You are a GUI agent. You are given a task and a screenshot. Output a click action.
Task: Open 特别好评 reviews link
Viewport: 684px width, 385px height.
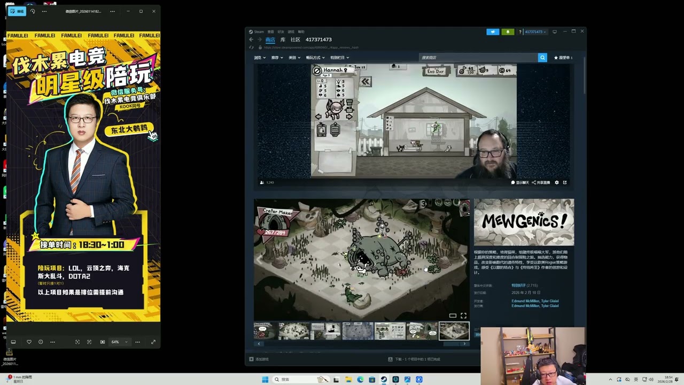(x=518, y=286)
